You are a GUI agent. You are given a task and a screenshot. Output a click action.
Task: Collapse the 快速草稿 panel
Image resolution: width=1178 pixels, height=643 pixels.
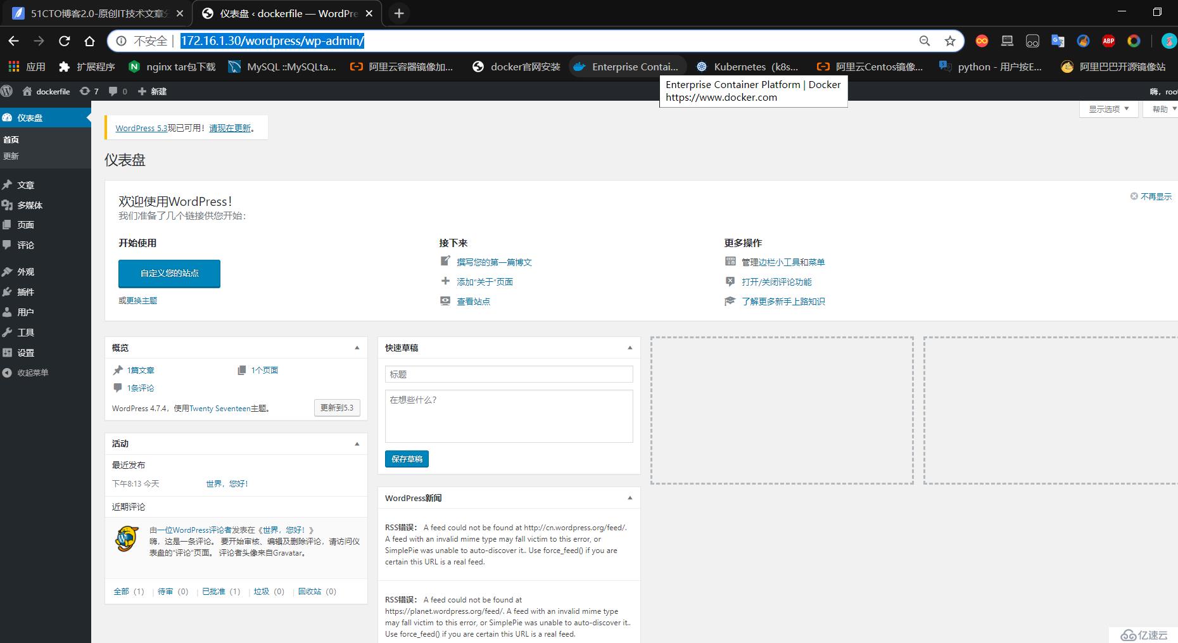[x=630, y=348]
